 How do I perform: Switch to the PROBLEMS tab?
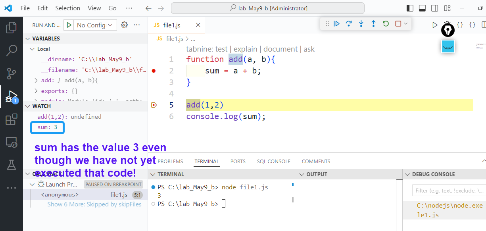(170, 162)
